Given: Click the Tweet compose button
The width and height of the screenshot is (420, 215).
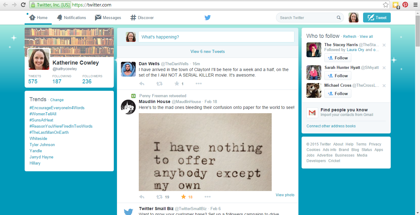Looking at the screenshot, I should tap(377, 18).
